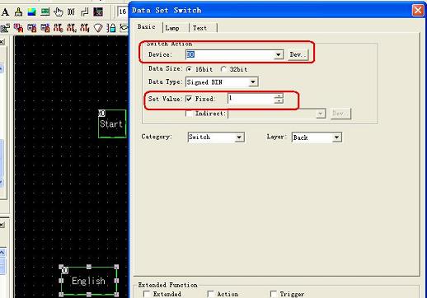Toggle the Fixed set value checkbox
427x298 pixels.
[189, 99]
